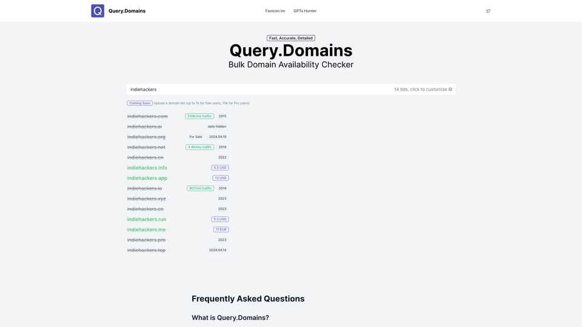Screen dimensions: 582x327
Task: Click the 4.4K/mo traffic badge
Action: [x=199, y=147]
